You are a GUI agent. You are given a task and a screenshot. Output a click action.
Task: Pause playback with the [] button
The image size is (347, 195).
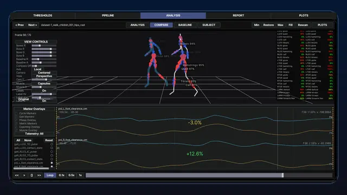31,175
